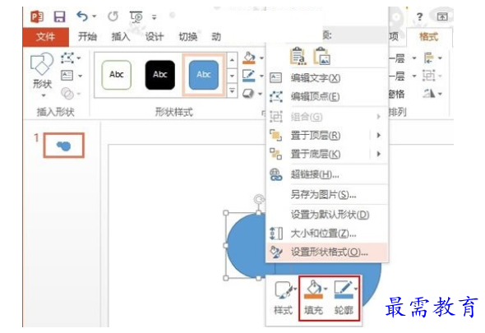Click the 填充 fill button in mini toolbar

coord(314,298)
